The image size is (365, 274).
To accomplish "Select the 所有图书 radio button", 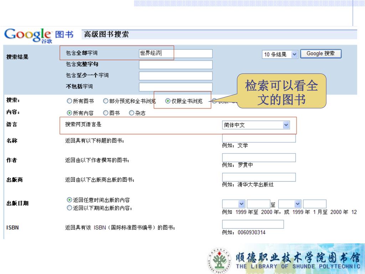I will (x=69, y=101).
